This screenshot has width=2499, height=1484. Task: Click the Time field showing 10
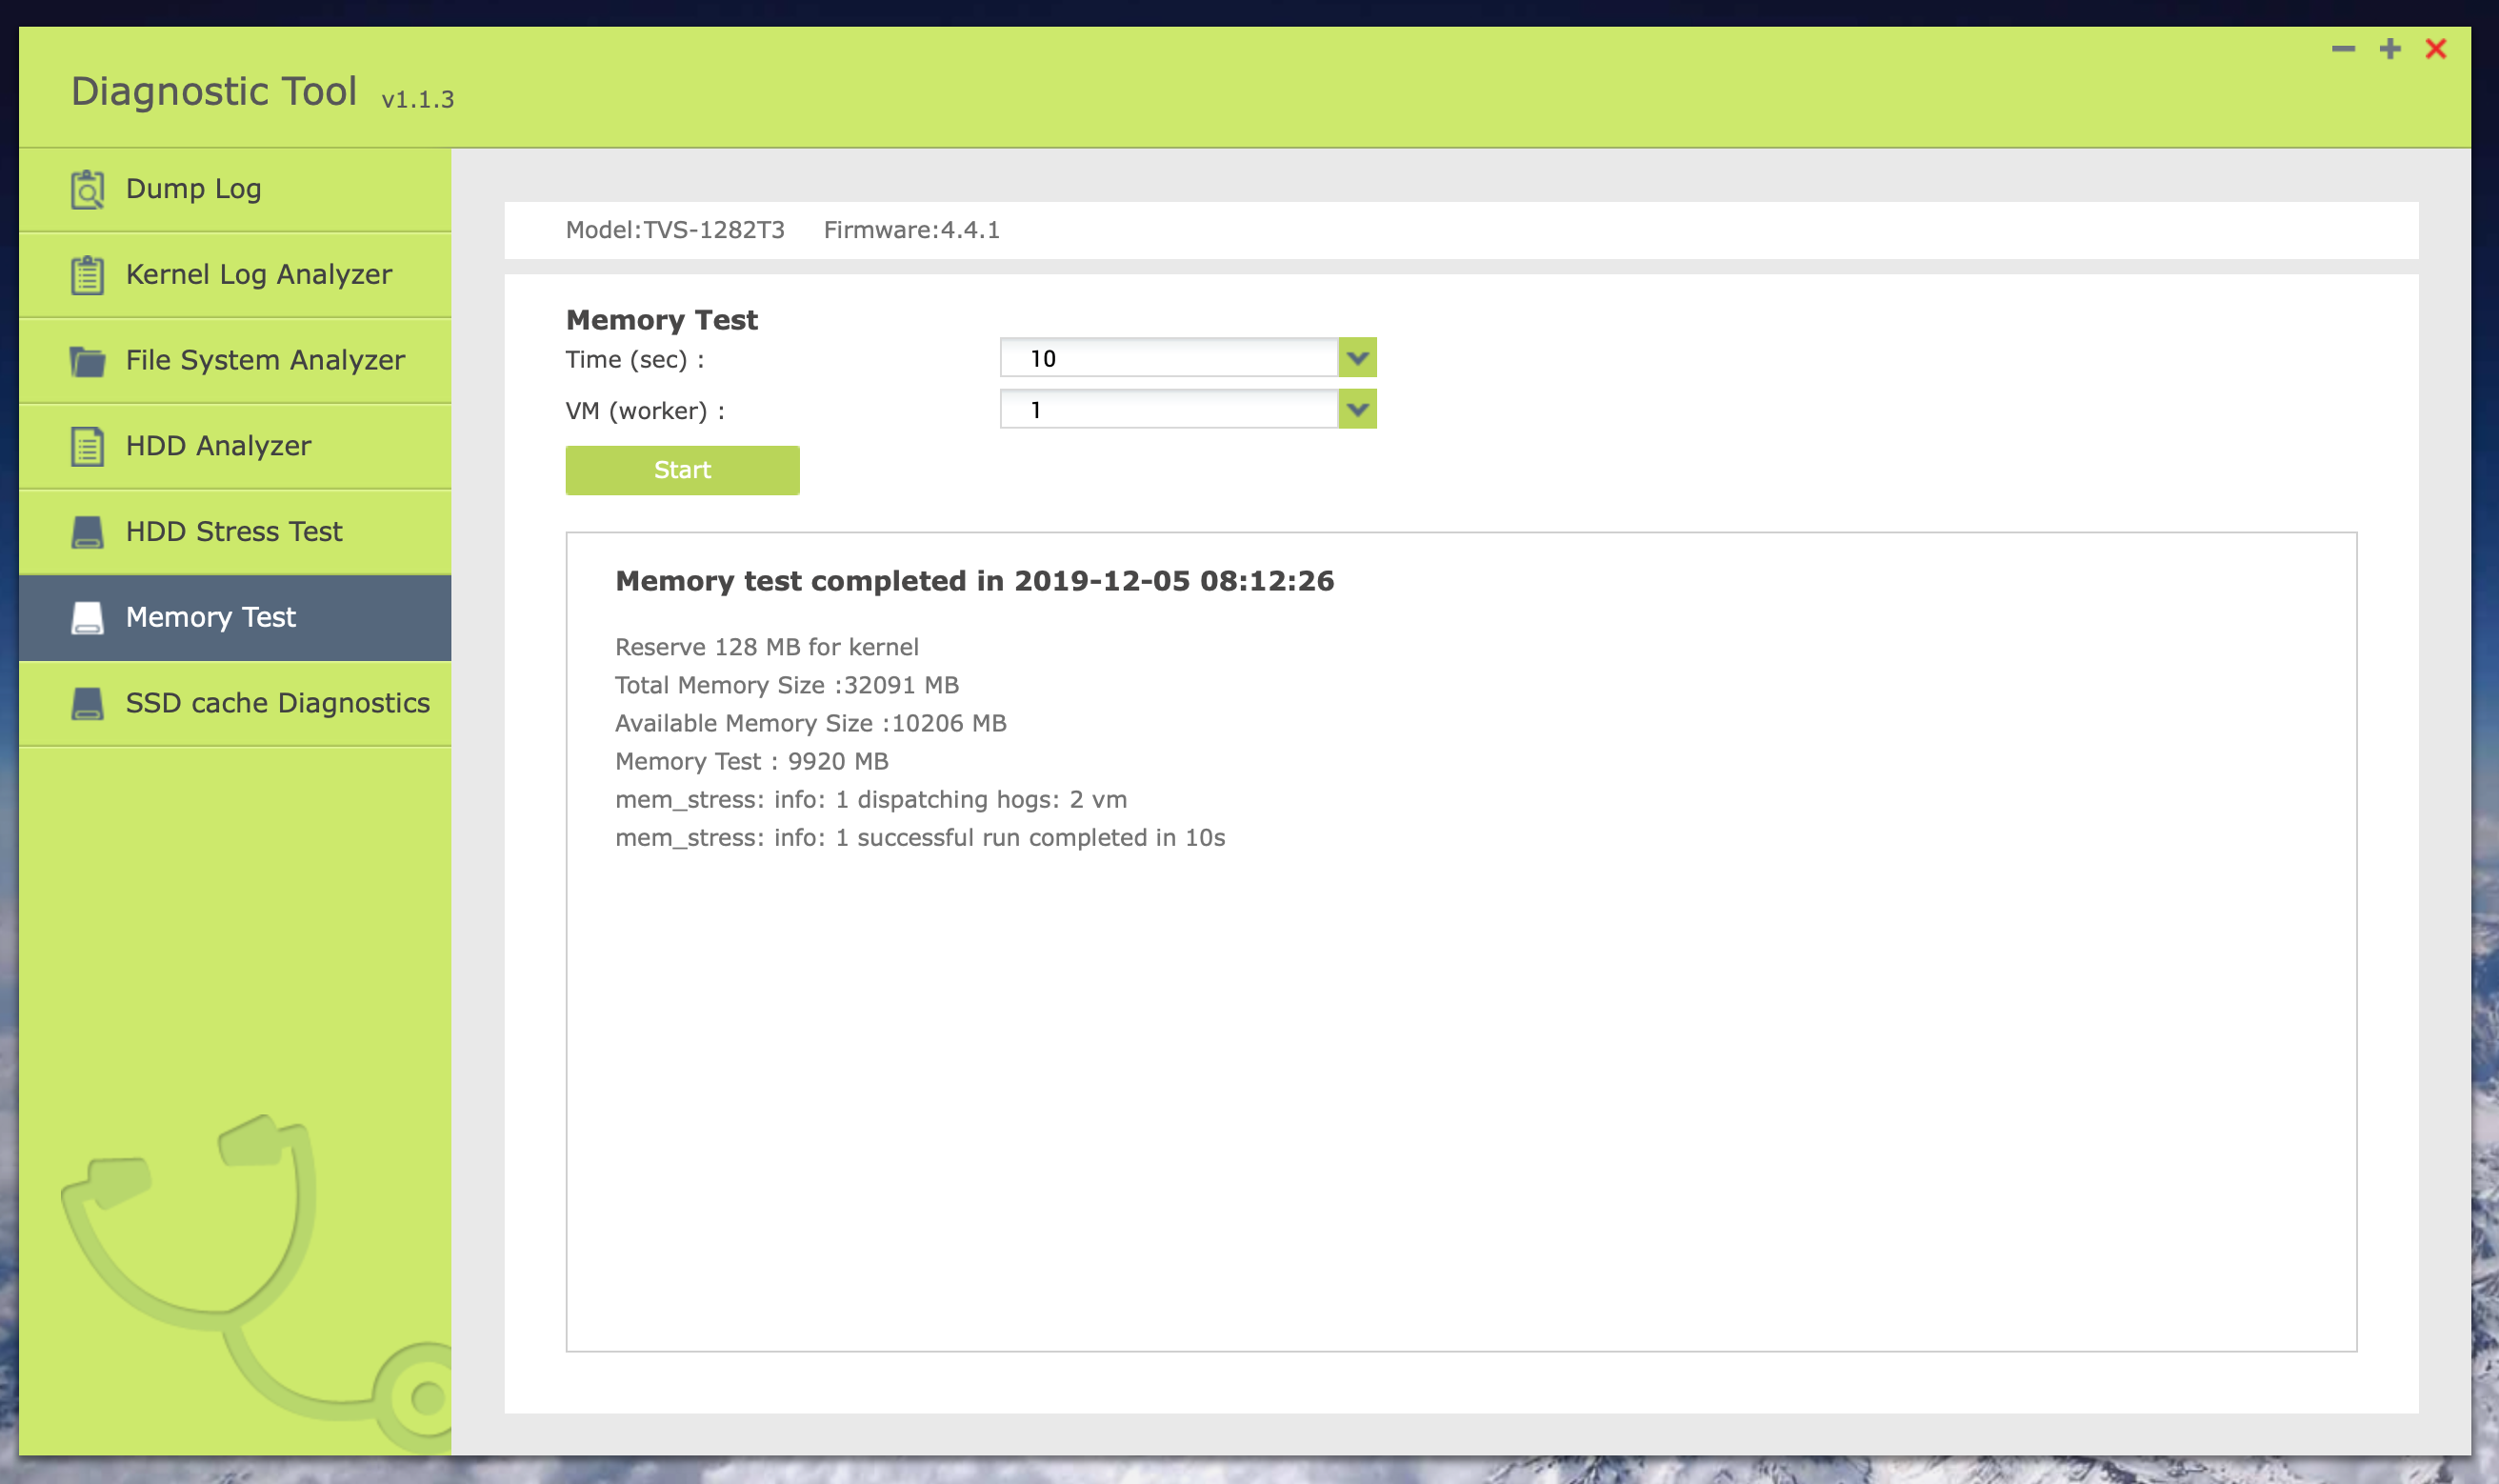[1168, 358]
